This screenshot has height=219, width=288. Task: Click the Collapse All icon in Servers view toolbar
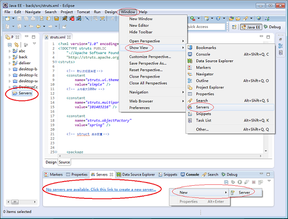(226, 182)
